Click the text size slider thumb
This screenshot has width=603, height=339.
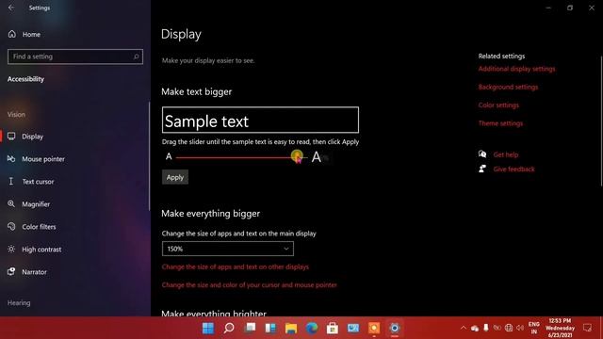[297, 156]
